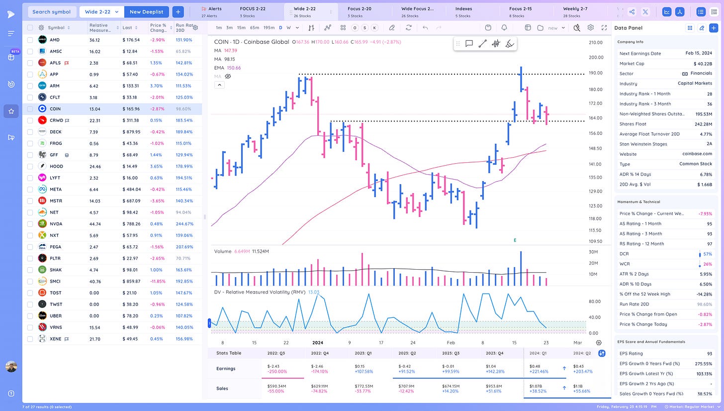Check the META row checkbox
The height and width of the screenshot is (411, 724).
(30, 190)
